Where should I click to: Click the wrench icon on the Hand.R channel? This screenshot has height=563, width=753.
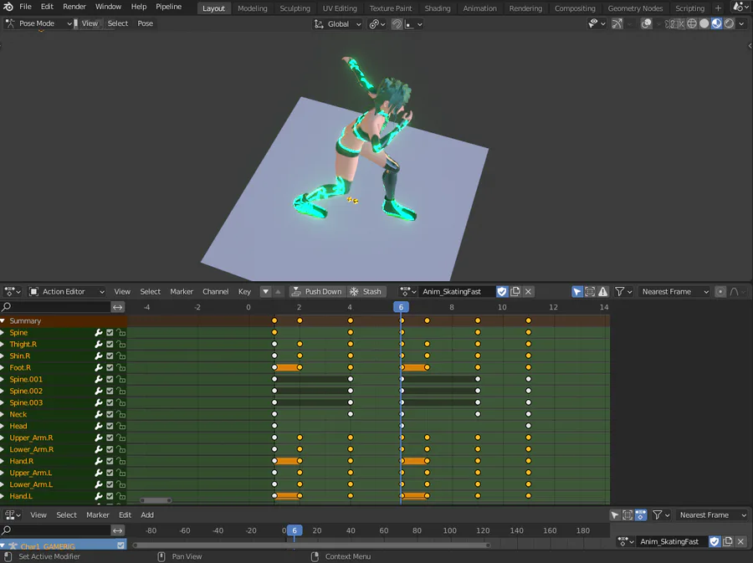99,461
